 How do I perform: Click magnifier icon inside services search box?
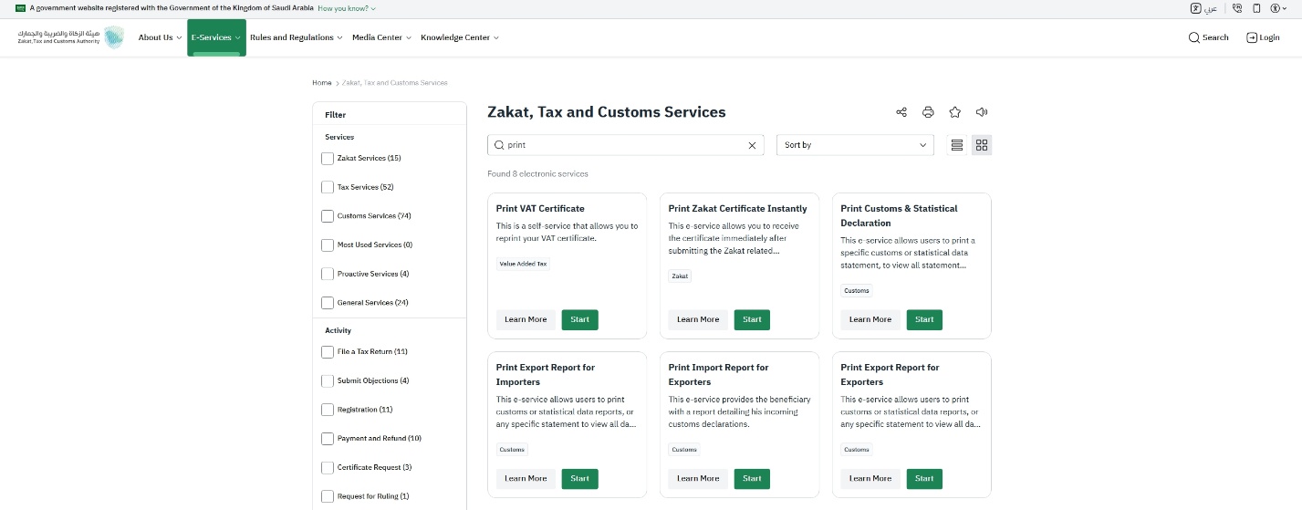point(499,145)
